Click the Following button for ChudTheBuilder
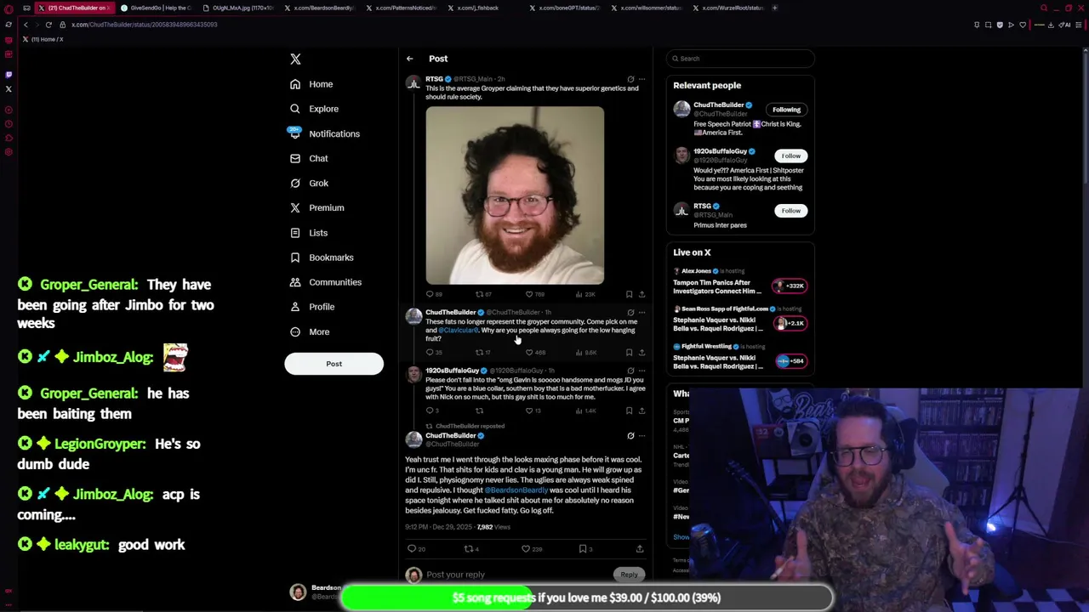 click(x=786, y=110)
